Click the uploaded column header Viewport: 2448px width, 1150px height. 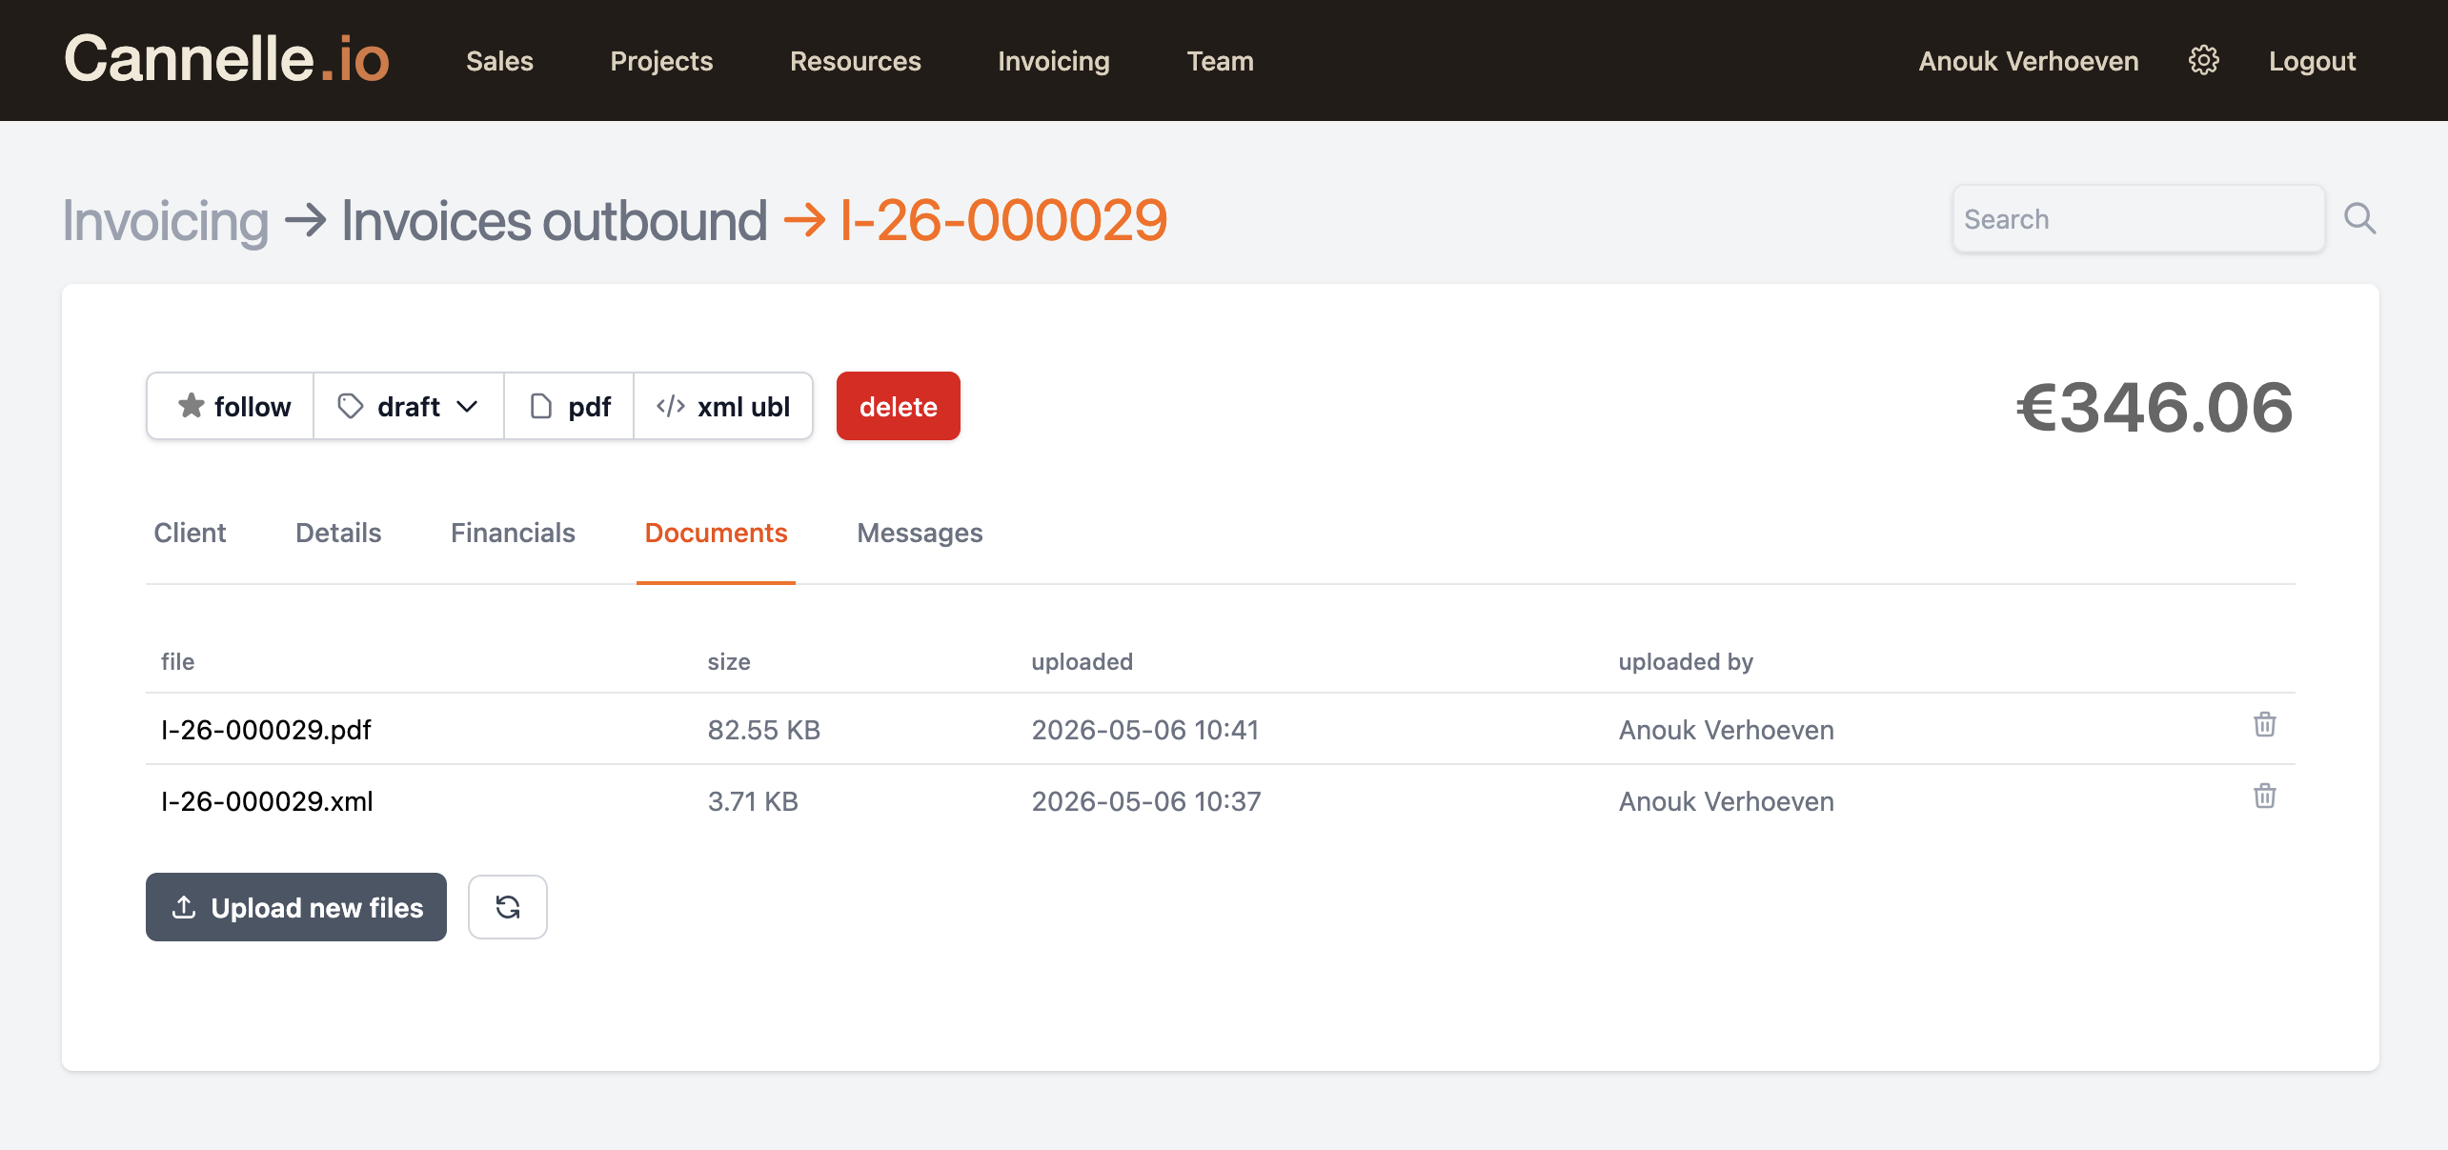pos(1082,661)
